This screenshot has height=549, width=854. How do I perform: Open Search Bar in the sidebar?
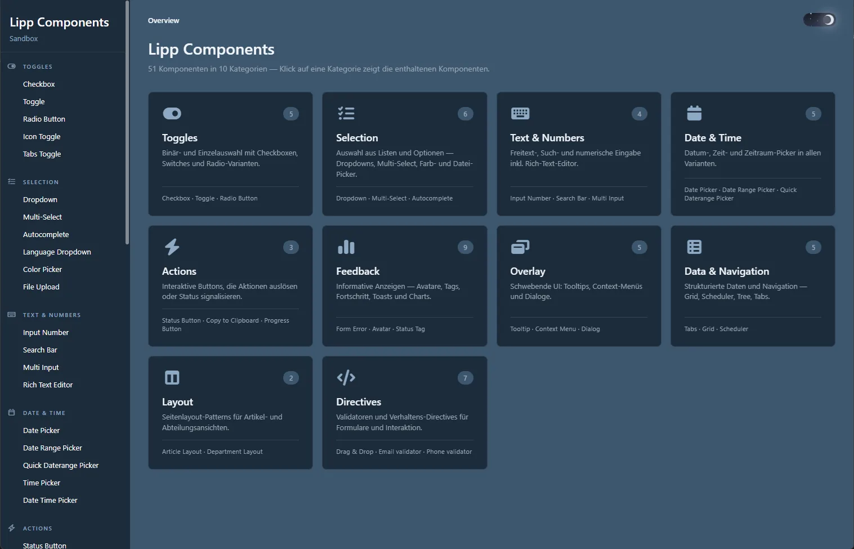click(x=40, y=350)
